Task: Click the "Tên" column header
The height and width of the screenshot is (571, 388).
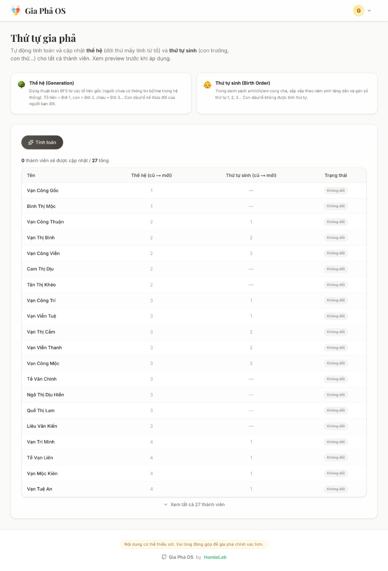Action: (x=31, y=175)
